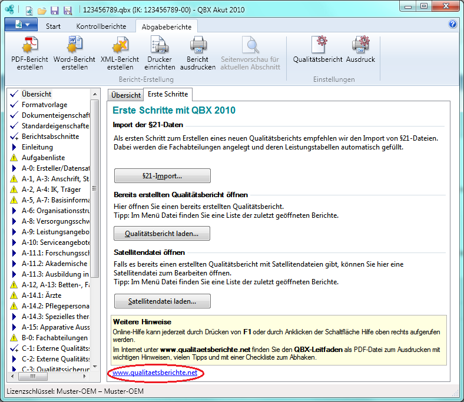The width and height of the screenshot is (464, 402).
Task: Select A-2, A-4: IK, Träger entry
Action: coord(51,190)
